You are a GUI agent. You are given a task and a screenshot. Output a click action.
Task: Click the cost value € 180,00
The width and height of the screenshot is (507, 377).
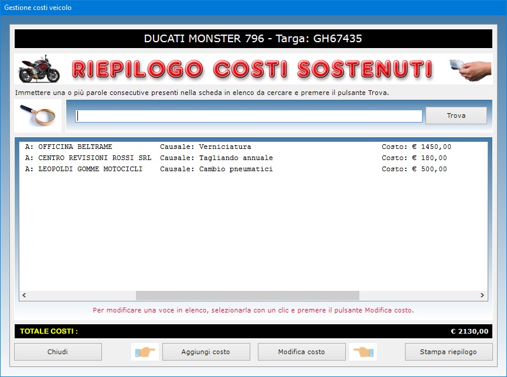pyautogui.click(x=430, y=158)
